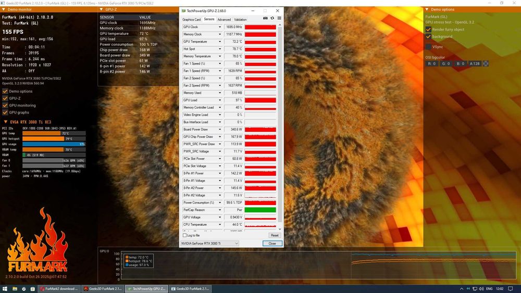Open the Board Power Draw dropdown
Viewport: 521px width, 293px height.
[219, 130]
